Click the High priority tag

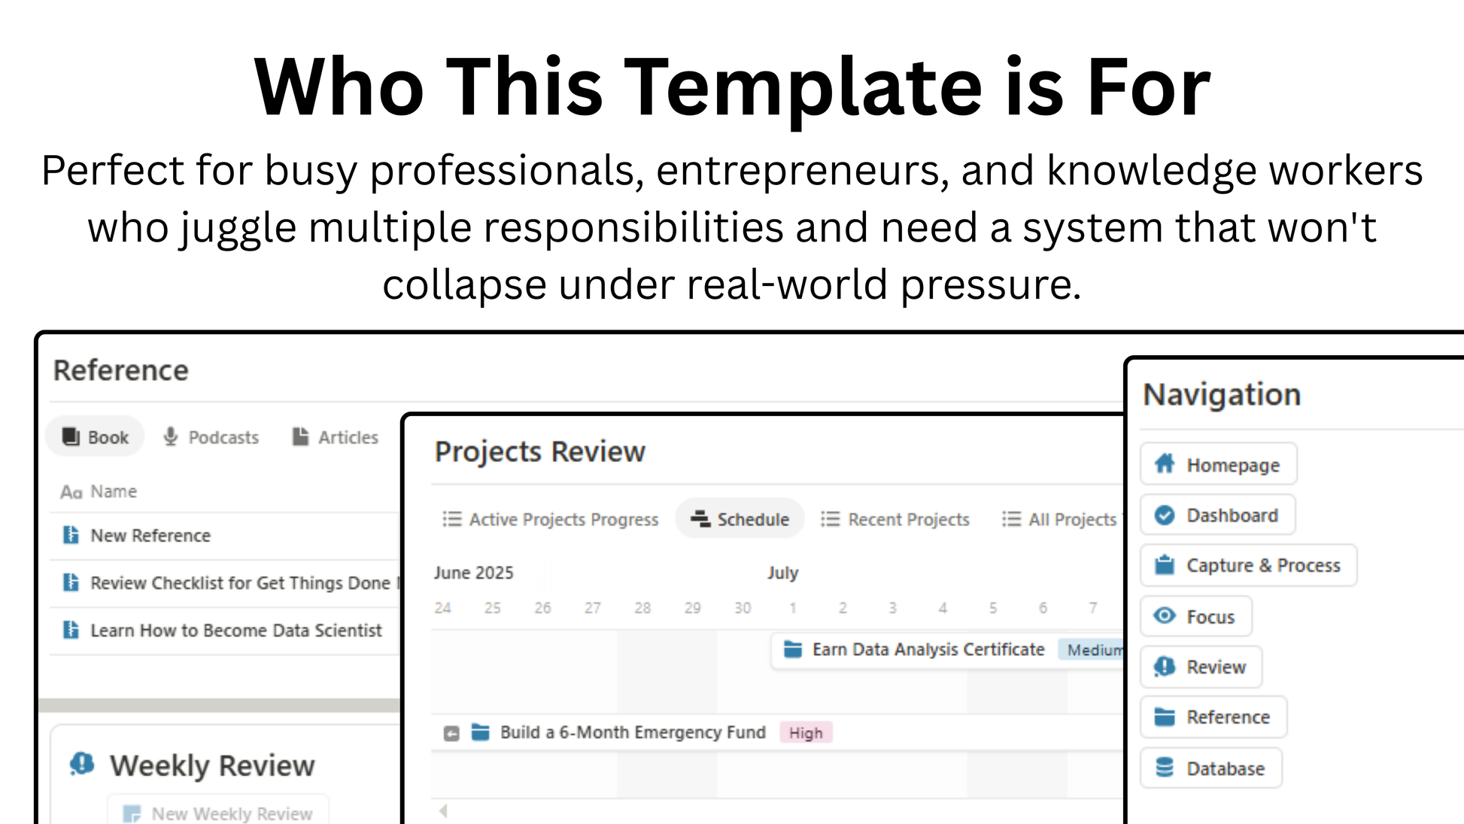tap(806, 733)
